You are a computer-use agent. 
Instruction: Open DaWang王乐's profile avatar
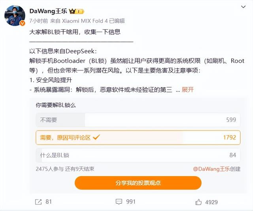click(x=15, y=15)
